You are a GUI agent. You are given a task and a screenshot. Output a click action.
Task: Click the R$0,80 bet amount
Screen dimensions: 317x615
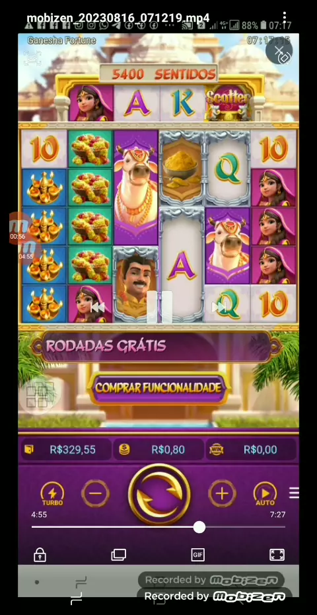click(168, 450)
